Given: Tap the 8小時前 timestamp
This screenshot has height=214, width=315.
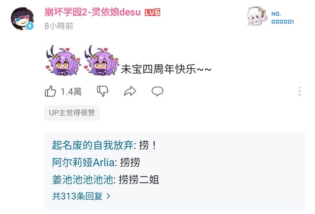Looking at the screenshot, I should pyautogui.click(x=59, y=26).
